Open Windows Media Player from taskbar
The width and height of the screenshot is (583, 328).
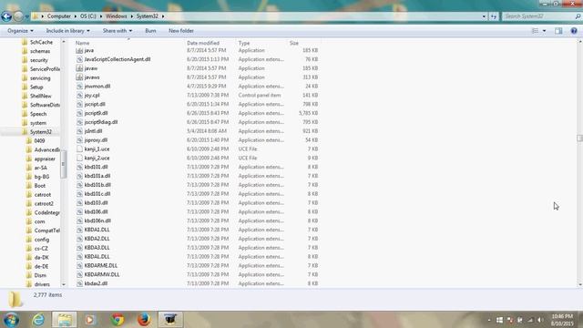click(90, 320)
